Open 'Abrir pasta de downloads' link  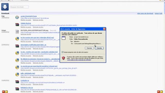point(145,13)
